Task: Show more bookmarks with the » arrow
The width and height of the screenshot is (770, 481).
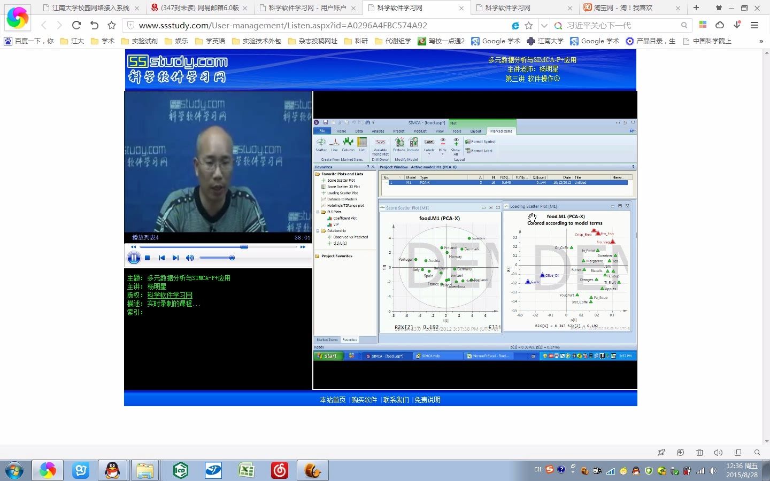Action: tap(761, 41)
